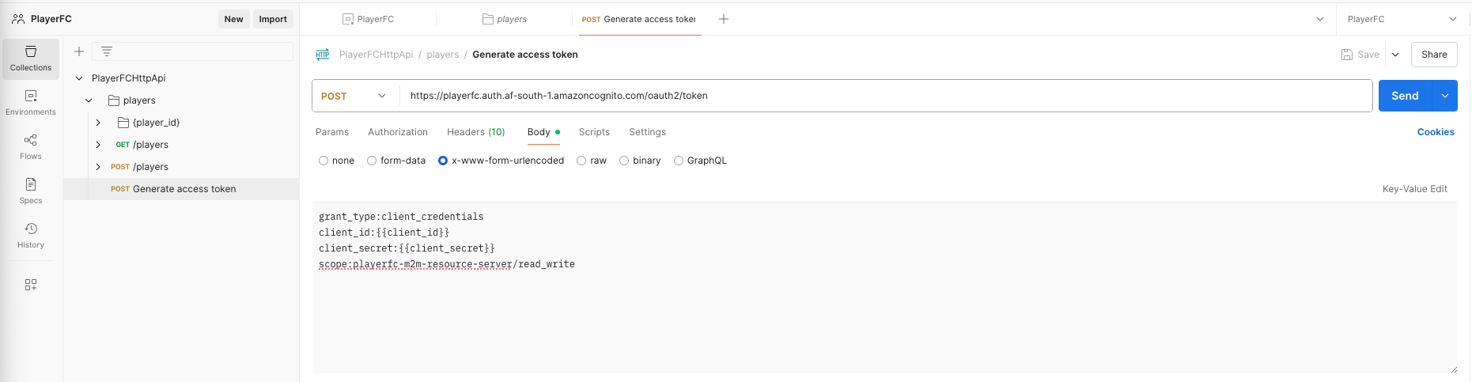Open the tab list overflow chevron
Screen dimensions: 1472x382
(x=1320, y=19)
